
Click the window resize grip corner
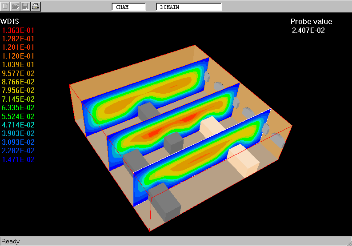(x=348, y=242)
